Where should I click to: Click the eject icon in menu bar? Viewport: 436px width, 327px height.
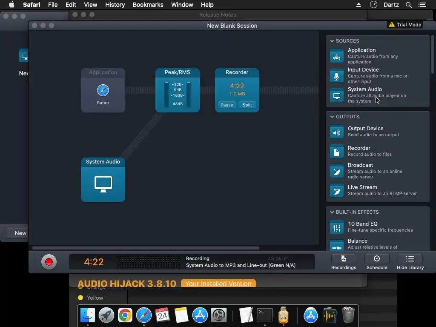click(x=359, y=5)
